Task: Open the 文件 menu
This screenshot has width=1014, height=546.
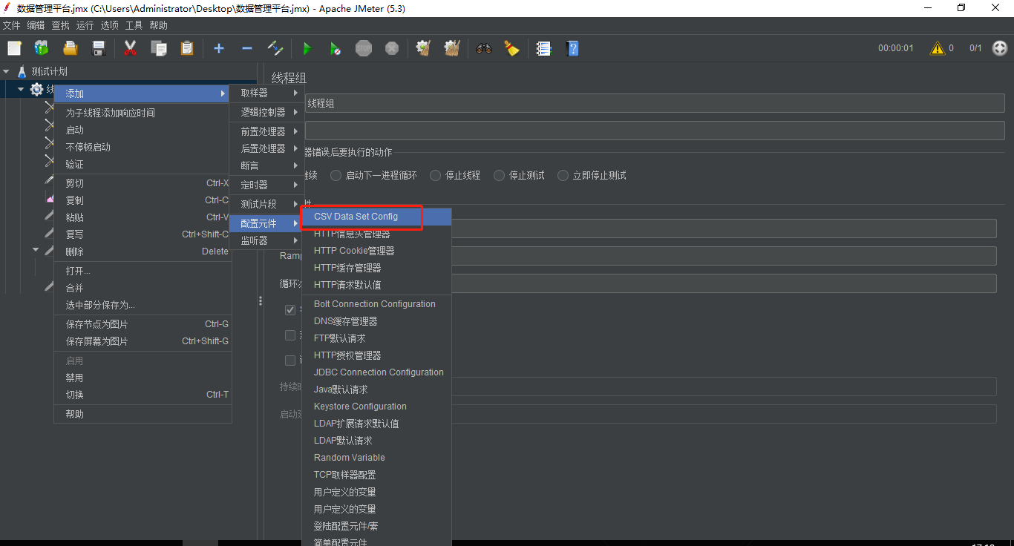Action: coord(11,25)
